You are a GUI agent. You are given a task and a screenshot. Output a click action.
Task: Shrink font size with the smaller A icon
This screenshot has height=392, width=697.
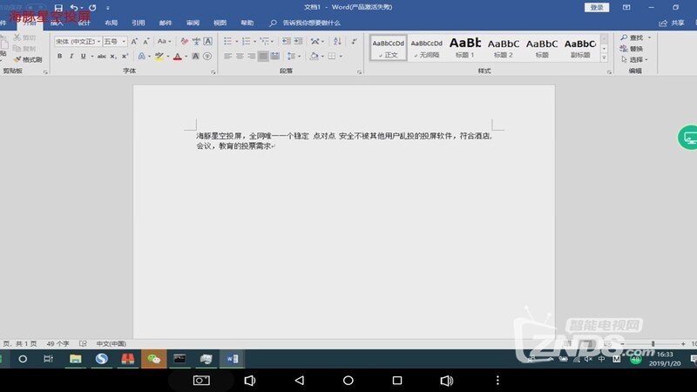coord(145,41)
